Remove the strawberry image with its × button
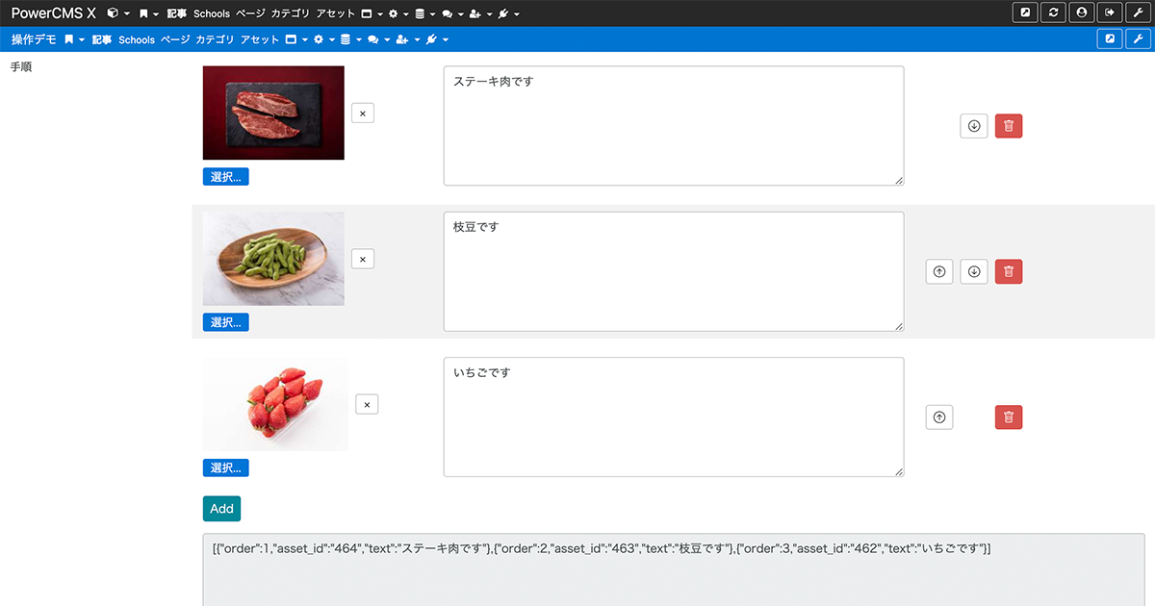 tap(367, 404)
